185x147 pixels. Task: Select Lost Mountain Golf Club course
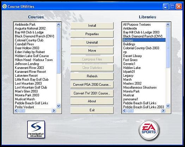(x=31, y=88)
